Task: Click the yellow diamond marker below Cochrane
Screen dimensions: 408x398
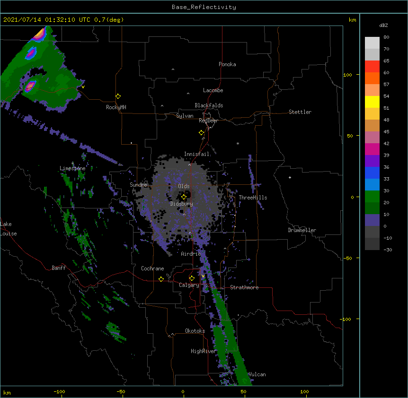Action: pos(161,279)
